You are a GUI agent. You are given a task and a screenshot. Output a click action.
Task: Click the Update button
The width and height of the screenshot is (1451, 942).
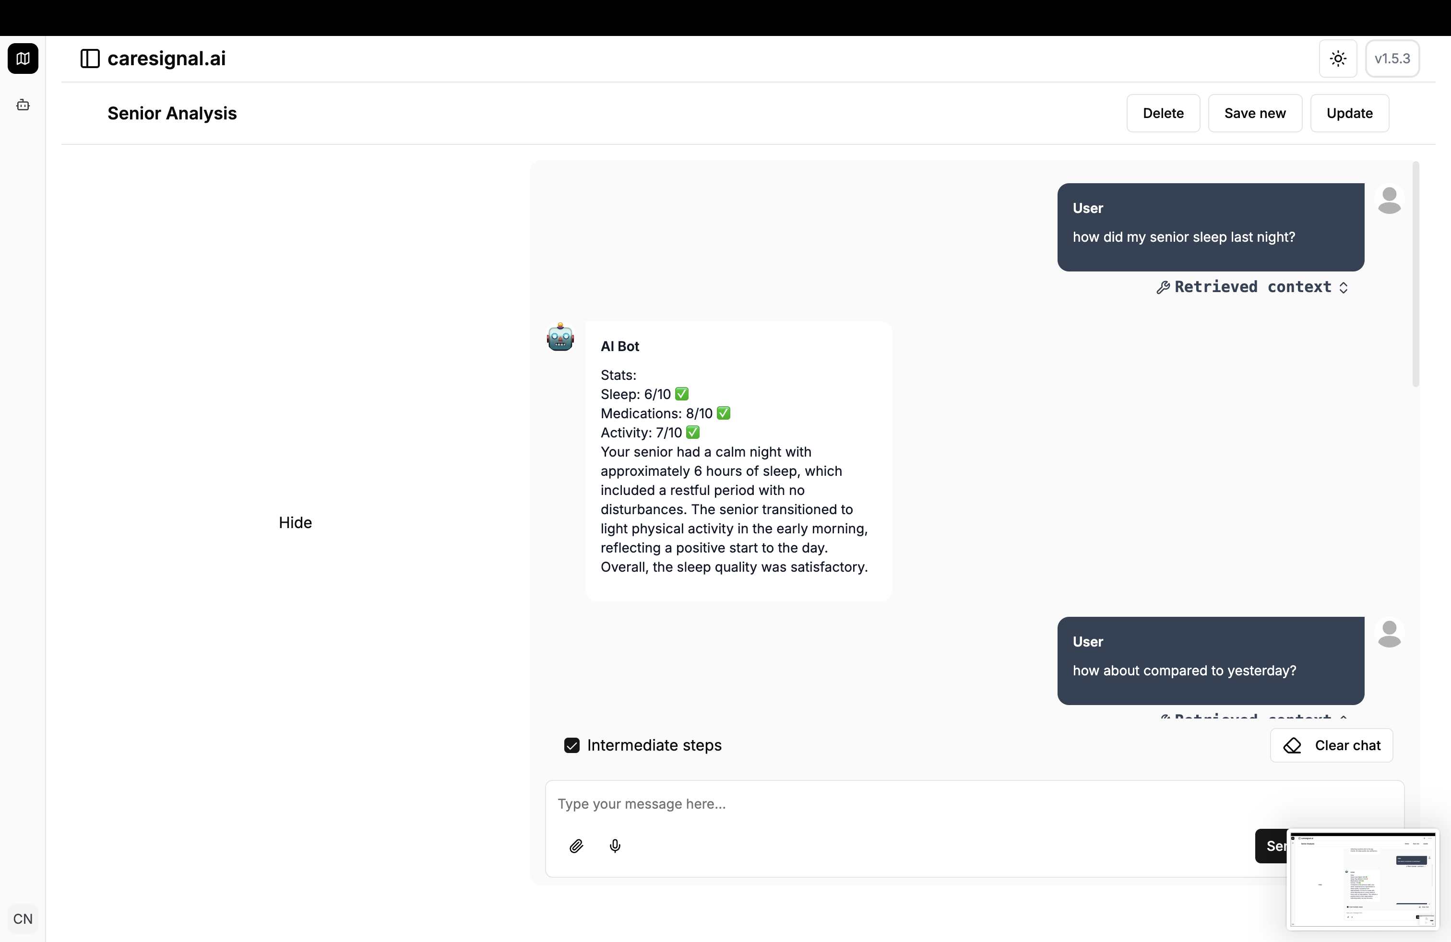tap(1349, 113)
